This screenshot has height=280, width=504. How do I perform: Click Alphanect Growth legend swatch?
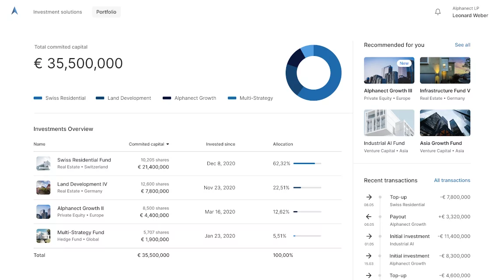(167, 98)
